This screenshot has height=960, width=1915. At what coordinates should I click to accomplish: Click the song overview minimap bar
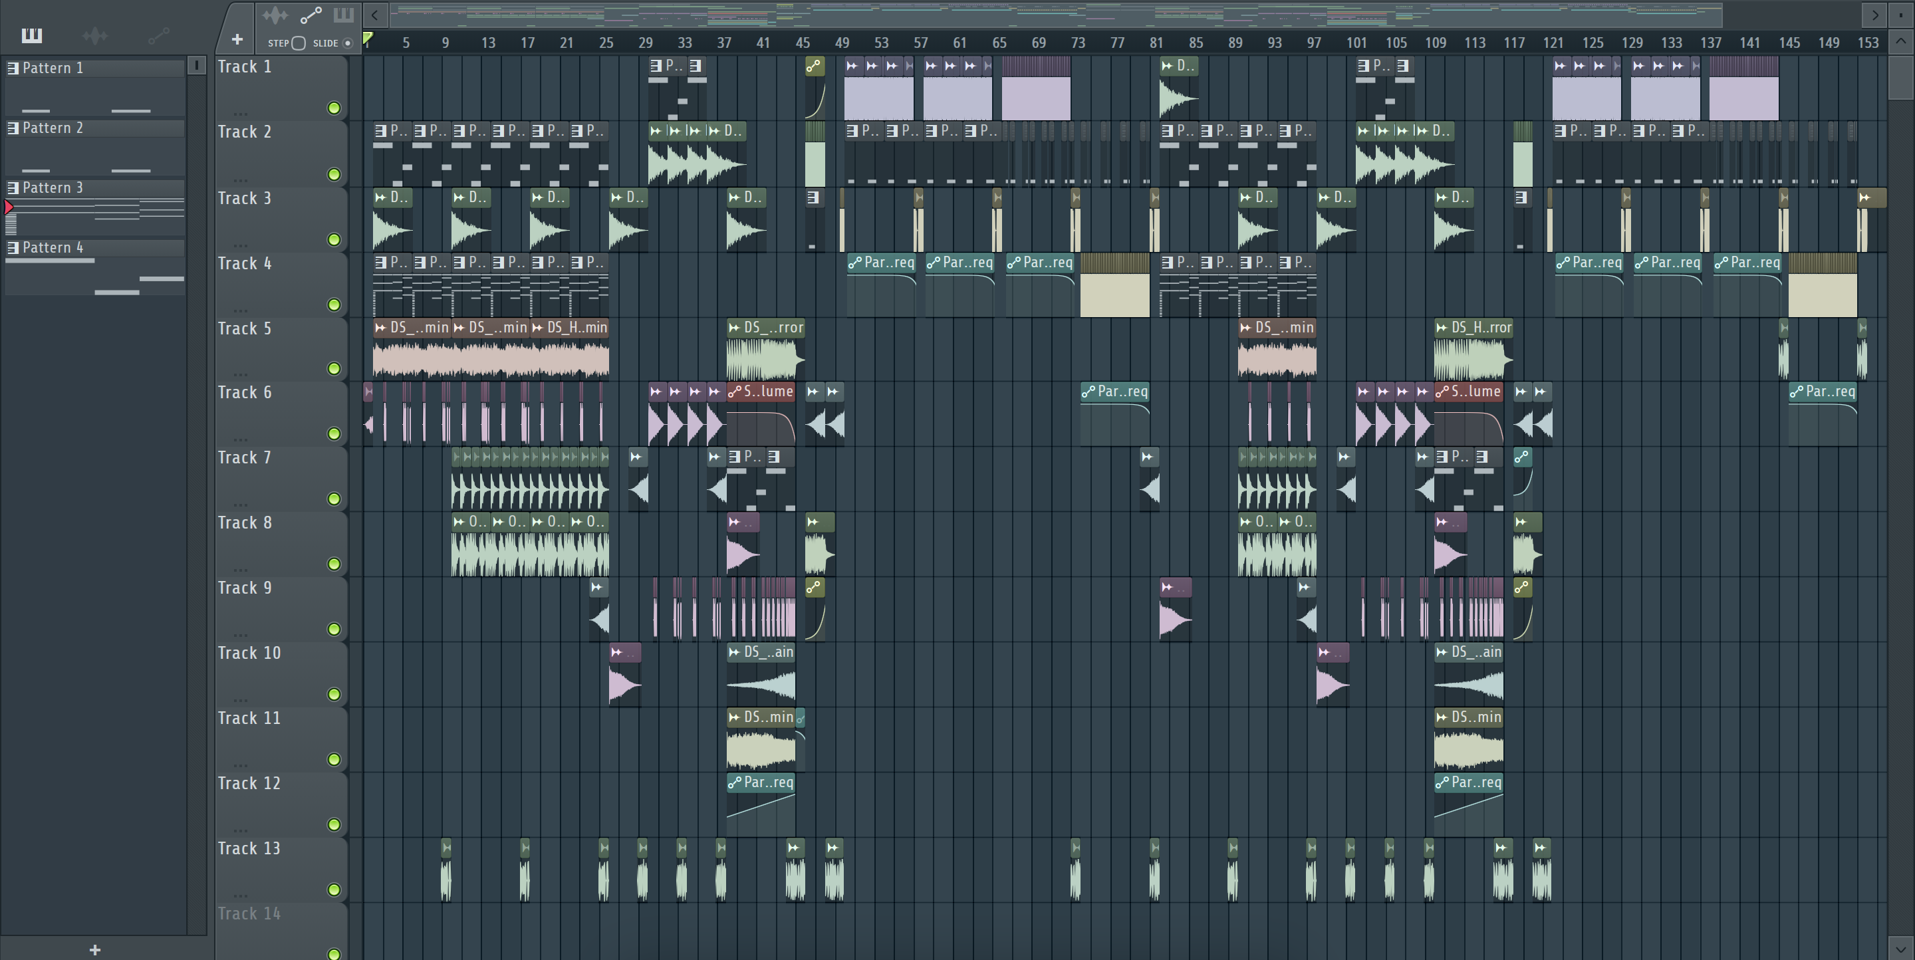pyautogui.click(x=1057, y=15)
